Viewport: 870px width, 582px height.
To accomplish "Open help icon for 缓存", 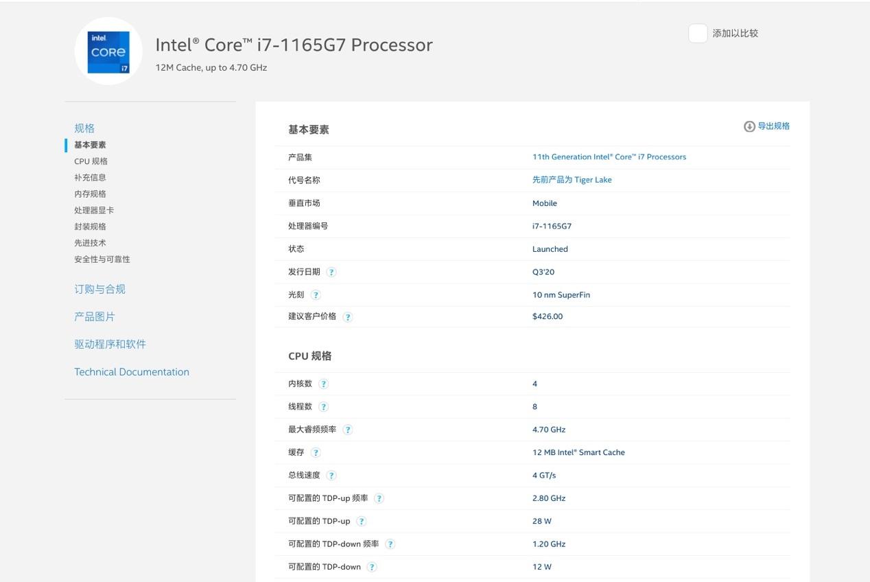I will (x=316, y=452).
